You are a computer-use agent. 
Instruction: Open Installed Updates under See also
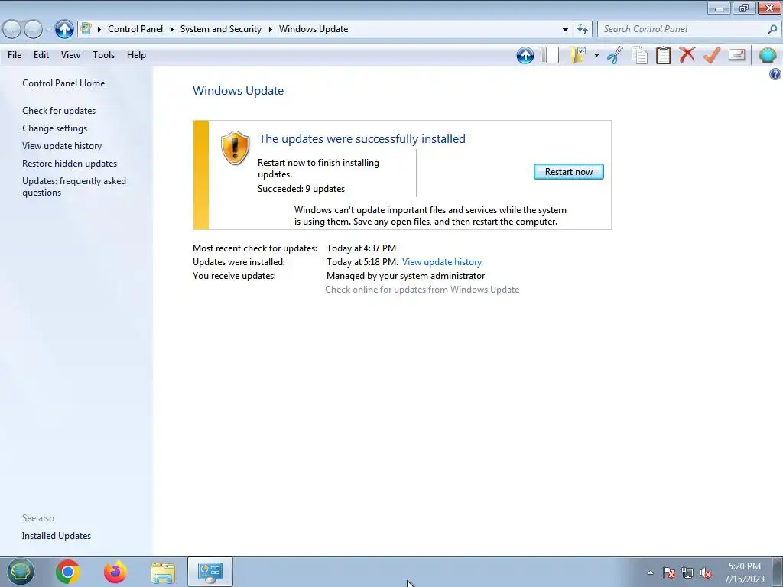[x=57, y=536]
